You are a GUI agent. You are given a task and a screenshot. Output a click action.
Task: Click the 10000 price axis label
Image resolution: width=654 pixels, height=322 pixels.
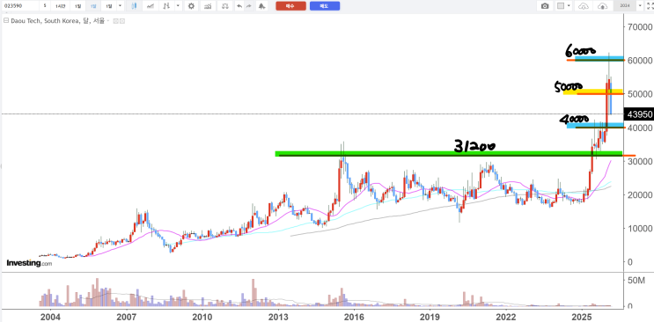(640, 229)
